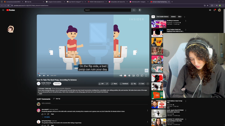Open menu for I watched 151 celebrity house tours
This screenshot has width=225, height=126.
click(186, 119)
